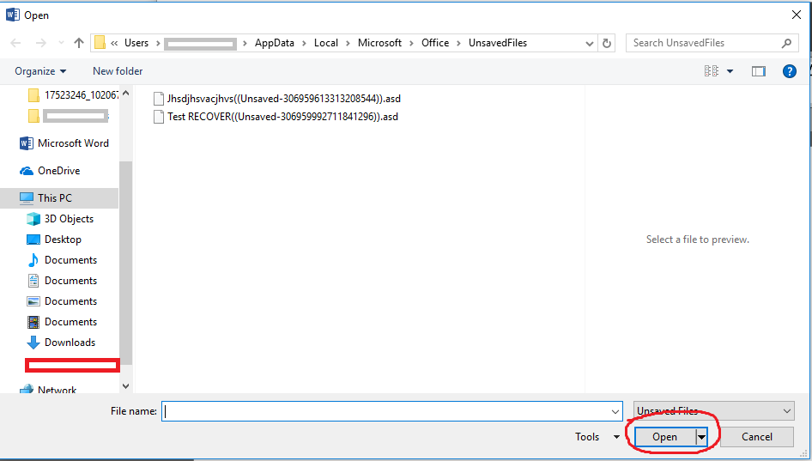Open the 17523246_10206 folder in sidebar
The width and height of the screenshot is (812, 461).
(x=72, y=94)
